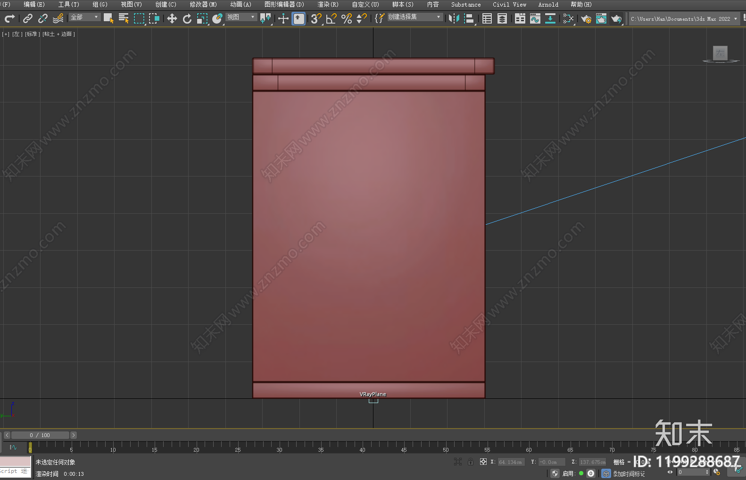
Task: Toggle the Selection Lock padlock icon
Action: pos(470,462)
